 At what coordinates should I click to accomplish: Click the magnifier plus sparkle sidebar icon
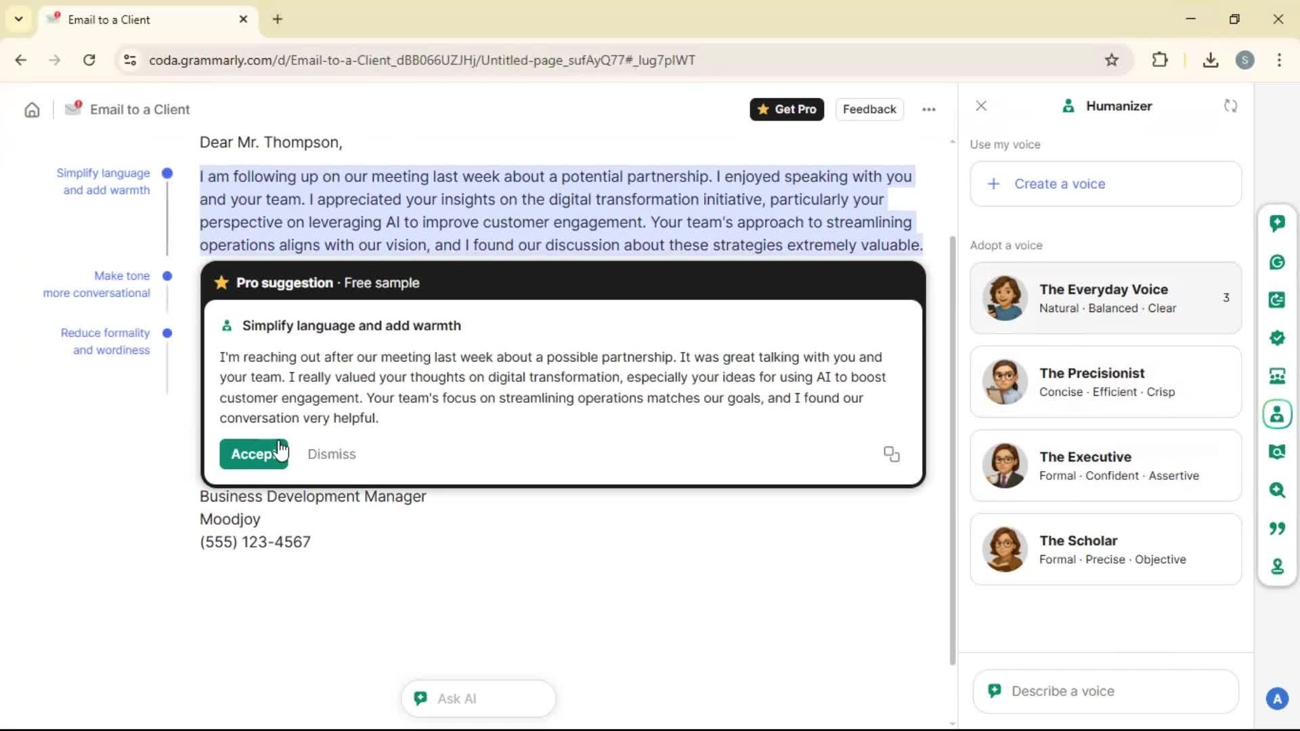click(x=1277, y=490)
